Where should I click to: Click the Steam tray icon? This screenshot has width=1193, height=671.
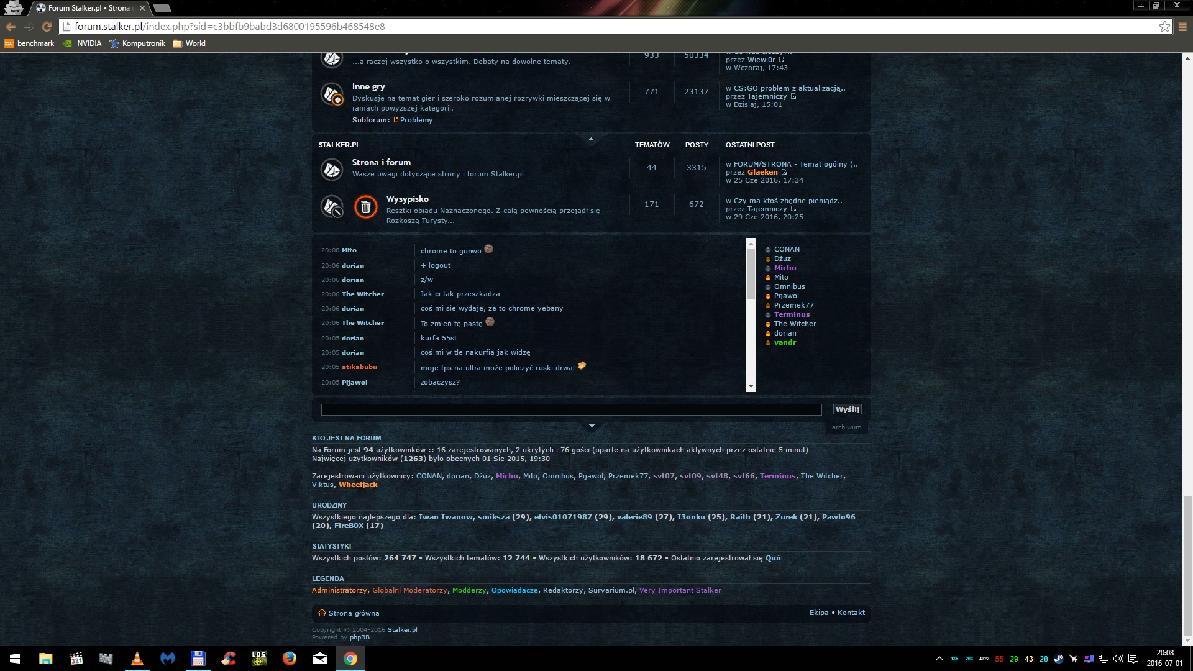[1059, 659]
